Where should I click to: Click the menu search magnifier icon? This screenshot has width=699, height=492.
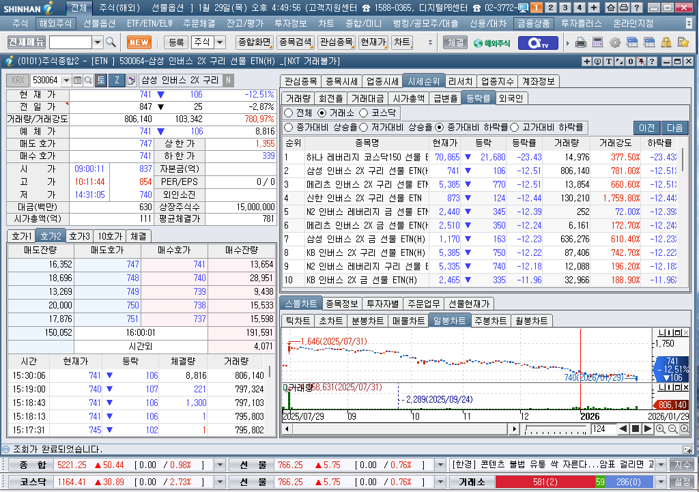coord(111,42)
